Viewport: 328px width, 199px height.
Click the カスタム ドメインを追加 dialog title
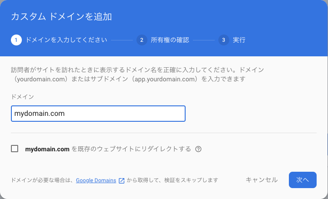(61, 17)
